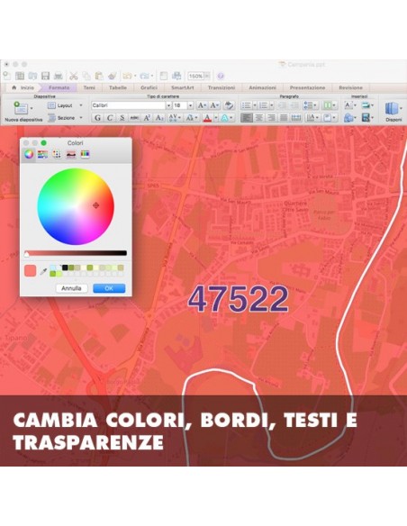The height and width of the screenshot is (526, 407).
Task: Select the 47522 text on the map
Action: point(238,299)
